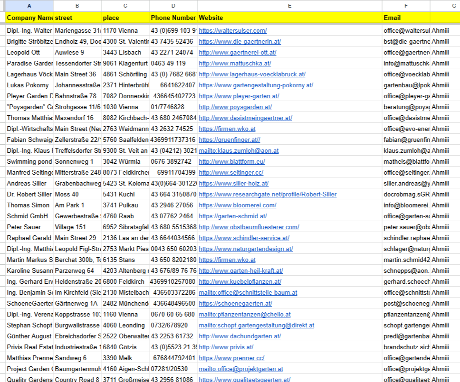The image size is (460, 382).
Task: Open the prenner.cc website link
Action: (231, 358)
